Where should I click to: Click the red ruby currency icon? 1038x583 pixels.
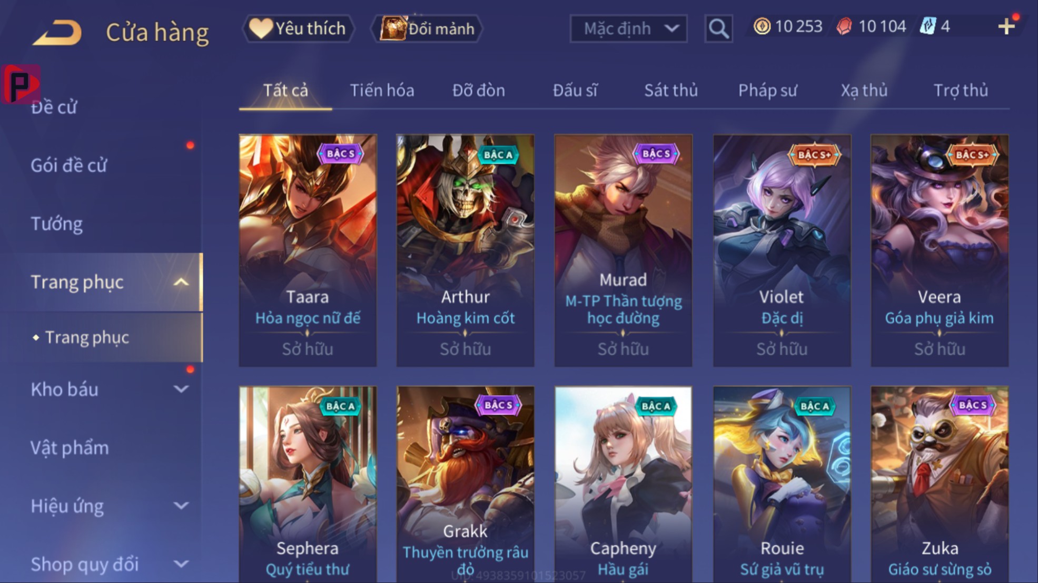coord(844,26)
